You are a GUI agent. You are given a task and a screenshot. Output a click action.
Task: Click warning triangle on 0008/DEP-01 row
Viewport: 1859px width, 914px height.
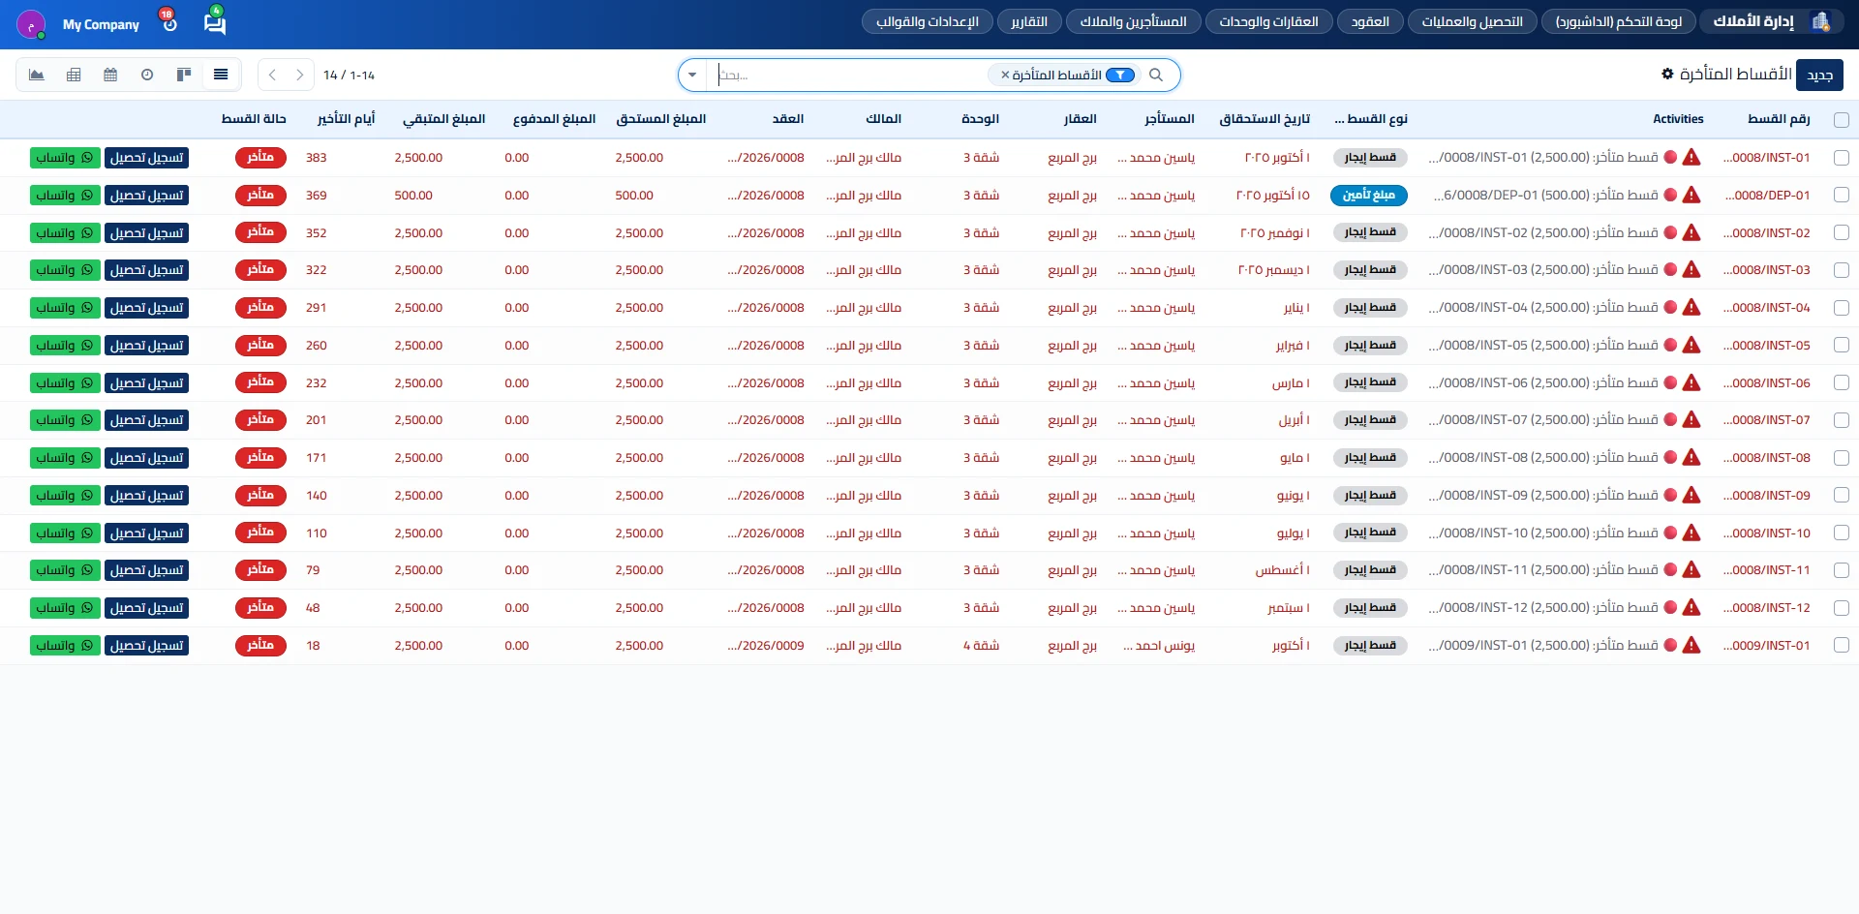tap(1691, 195)
